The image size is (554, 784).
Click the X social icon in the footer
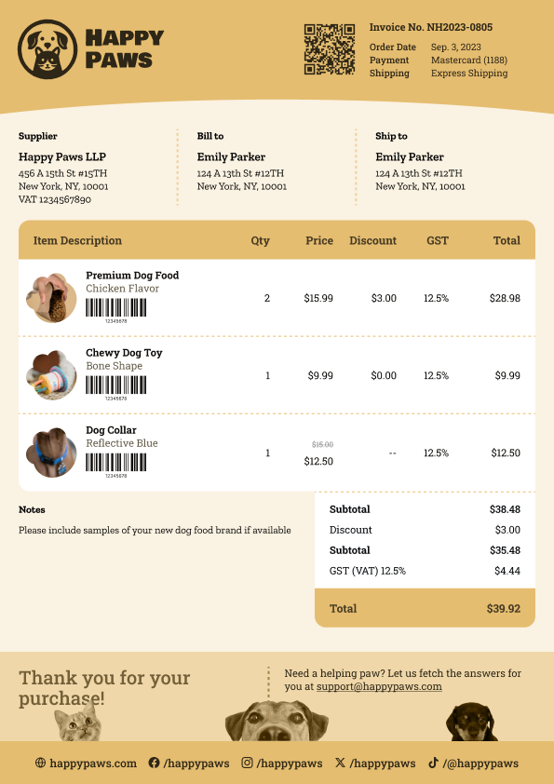click(340, 763)
